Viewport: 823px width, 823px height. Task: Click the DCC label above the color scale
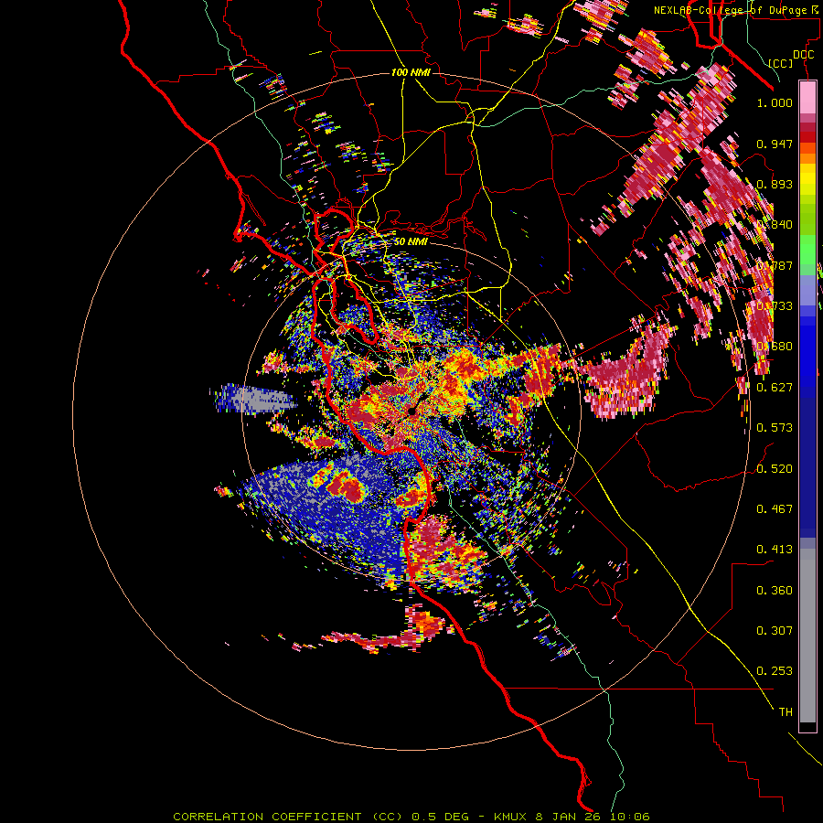(803, 55)
